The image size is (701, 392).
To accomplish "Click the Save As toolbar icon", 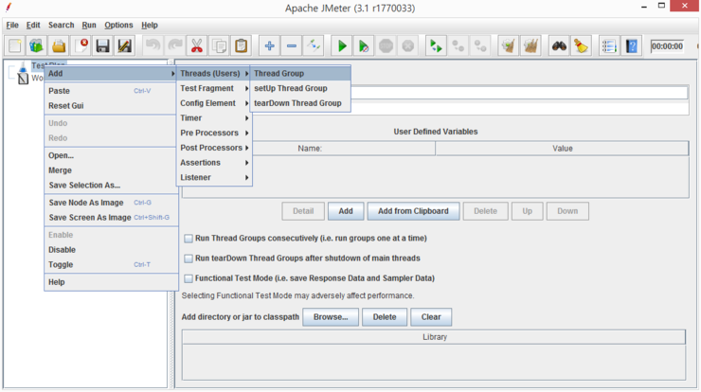I will click(125, 46).
